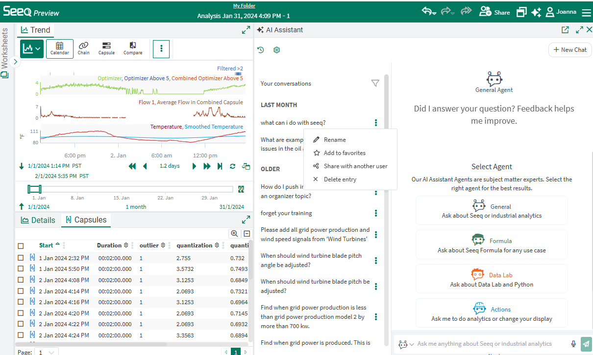
Task: Expand the AI Assistant panel
Action: 579,30
